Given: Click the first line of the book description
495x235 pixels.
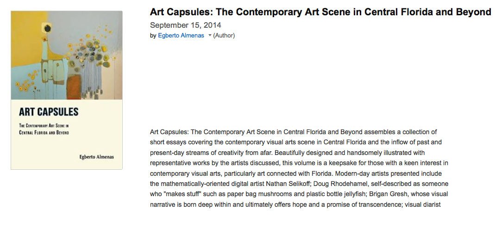Looking at the screenshot, I should pyautogui.click(x=294, y=132).
